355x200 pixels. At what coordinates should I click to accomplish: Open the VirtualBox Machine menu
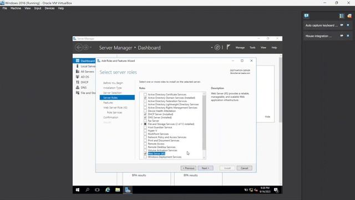(x=16, y=8)
